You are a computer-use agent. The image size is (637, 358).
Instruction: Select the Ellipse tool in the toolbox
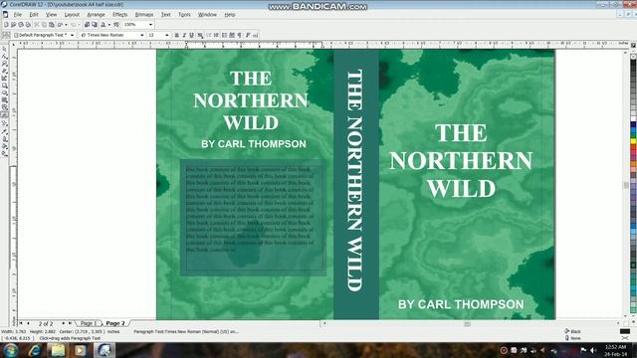[5, 92]
